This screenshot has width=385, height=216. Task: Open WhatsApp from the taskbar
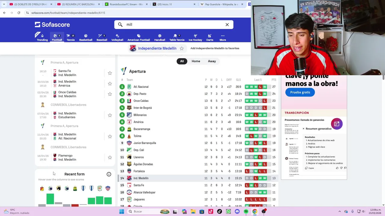coord(228,211)
